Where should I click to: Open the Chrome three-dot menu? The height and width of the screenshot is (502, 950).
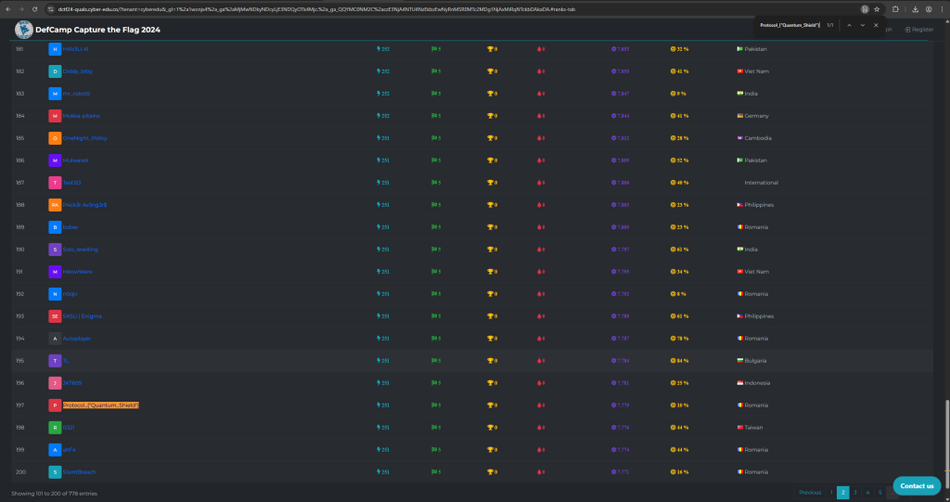coord(942,8)
